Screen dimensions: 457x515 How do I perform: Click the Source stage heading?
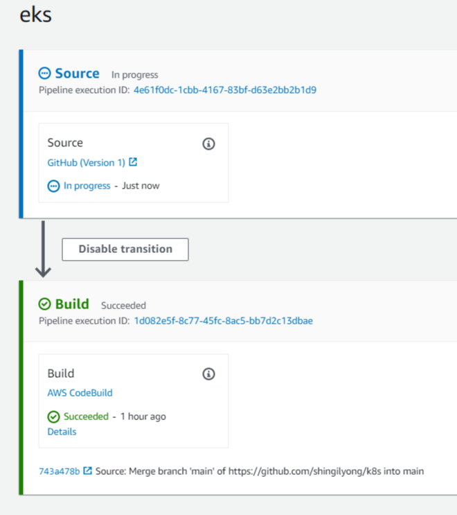pos(77,73)
